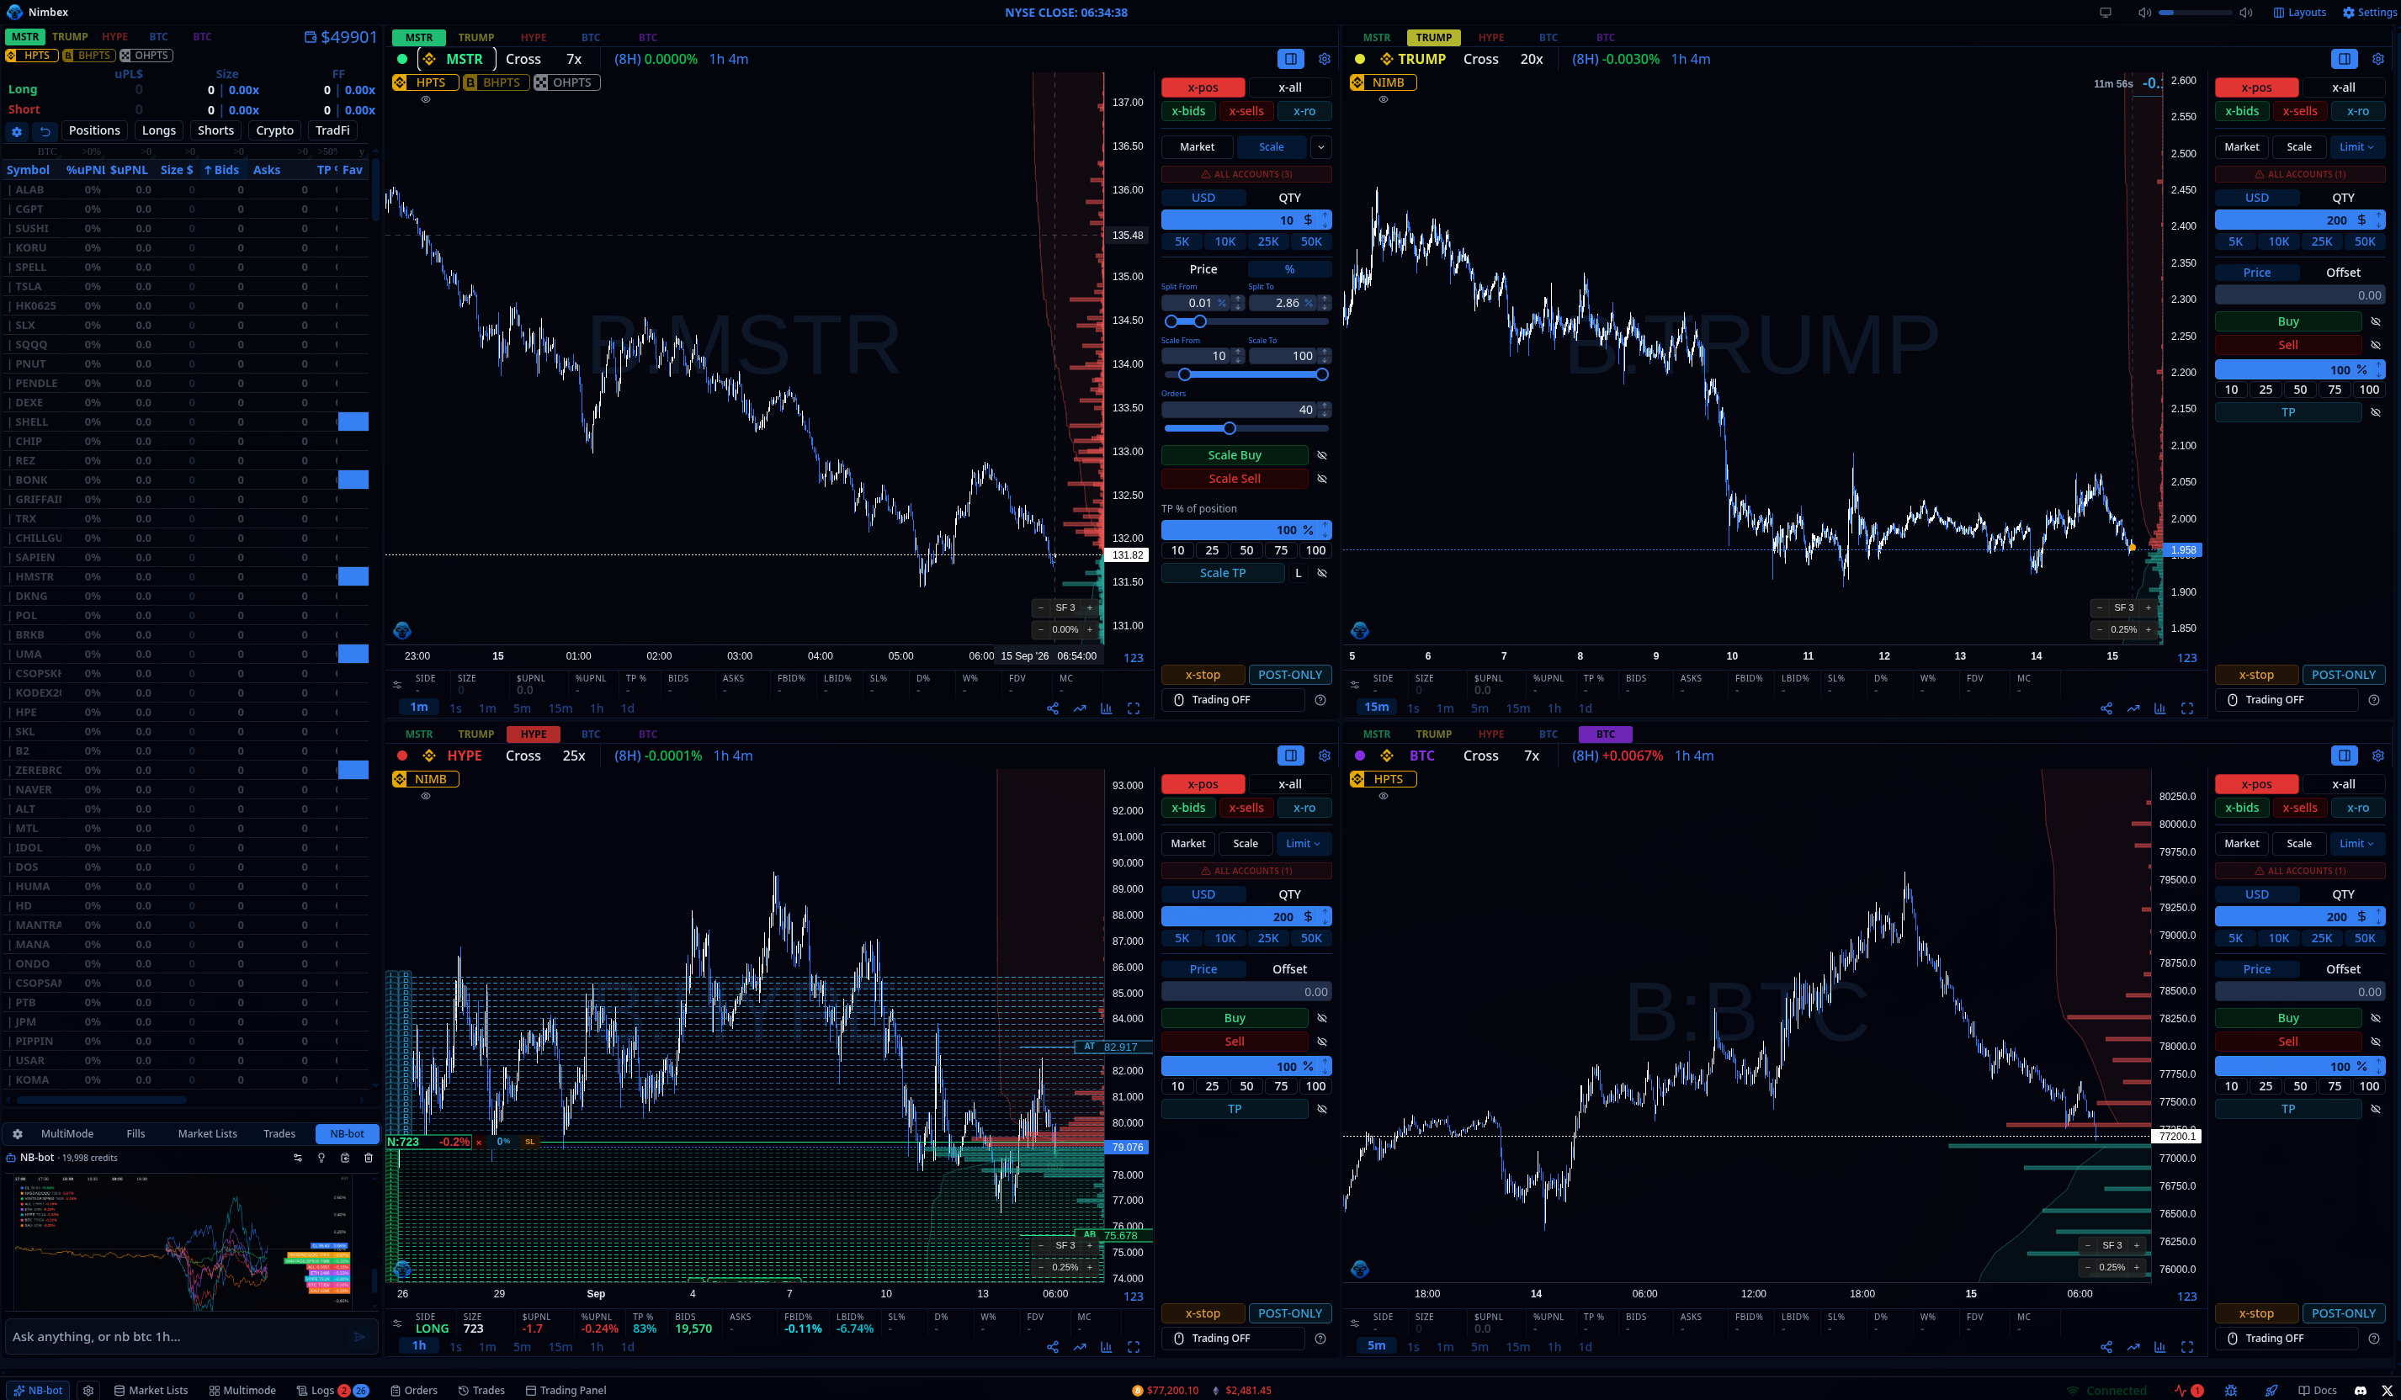Toggle MSTR order panel layout button

[1290, 59]
